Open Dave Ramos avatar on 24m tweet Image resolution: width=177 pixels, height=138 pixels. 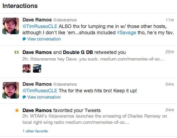(11, 90)
